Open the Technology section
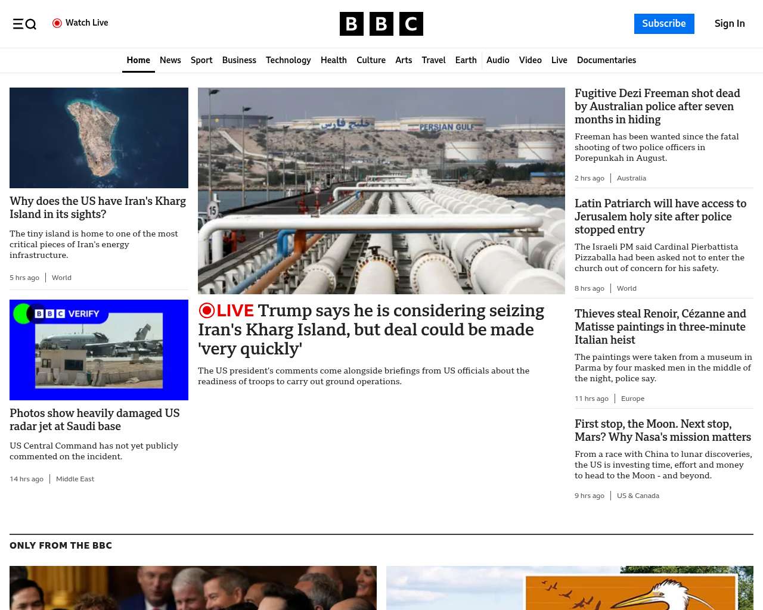The image size is (763, 610). [x=288, y=60]
